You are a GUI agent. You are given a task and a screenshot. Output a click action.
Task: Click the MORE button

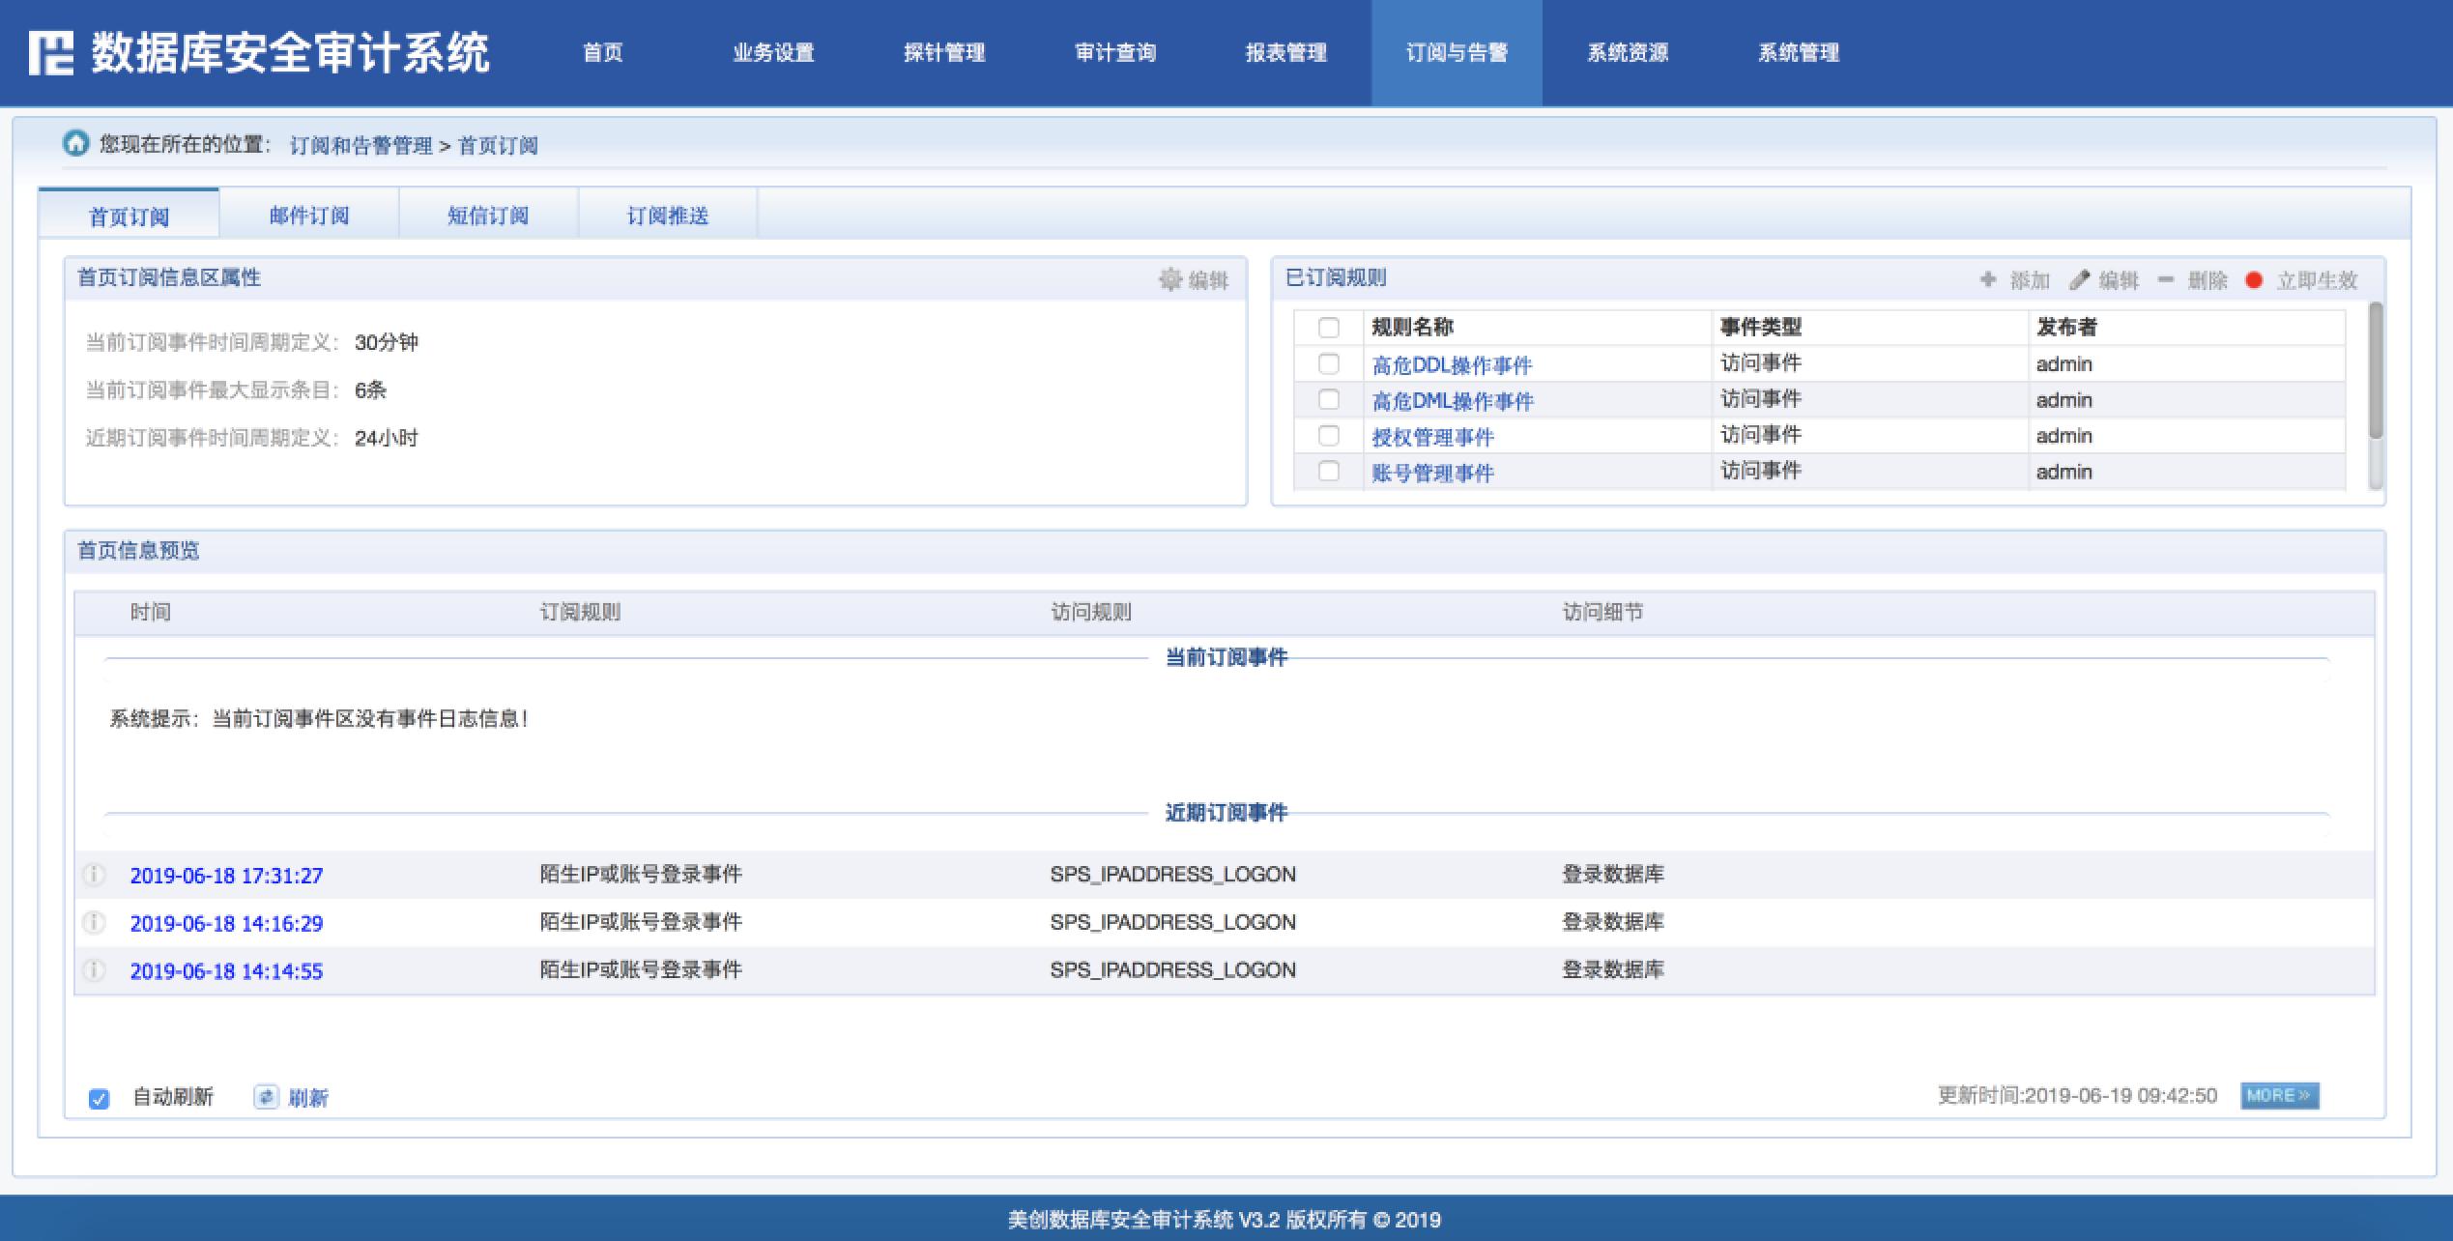tap(2279, 1095)
